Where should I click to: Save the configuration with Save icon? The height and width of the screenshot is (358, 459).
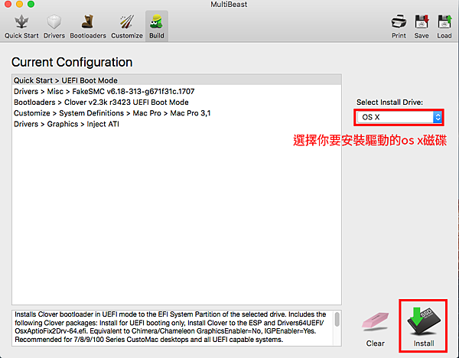point(422,26)
